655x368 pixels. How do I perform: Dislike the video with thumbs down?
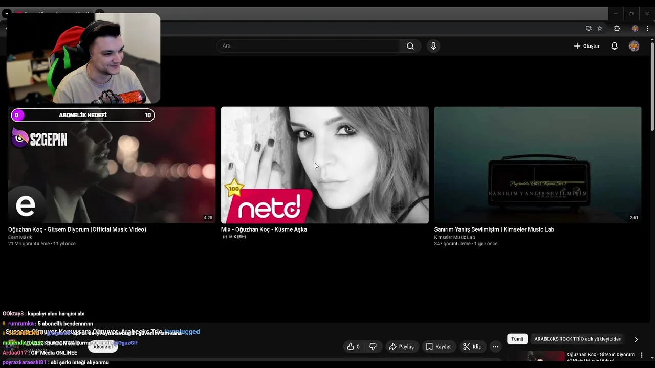tap(373, 347)
